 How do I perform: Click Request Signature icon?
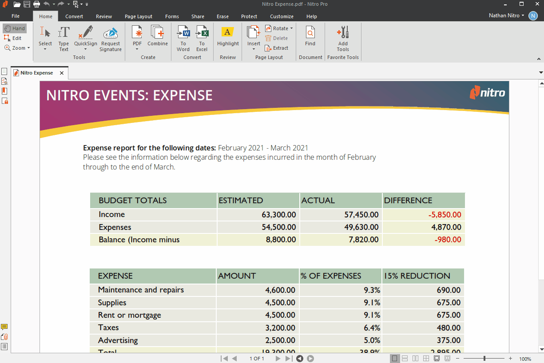(x=111, y=33)
